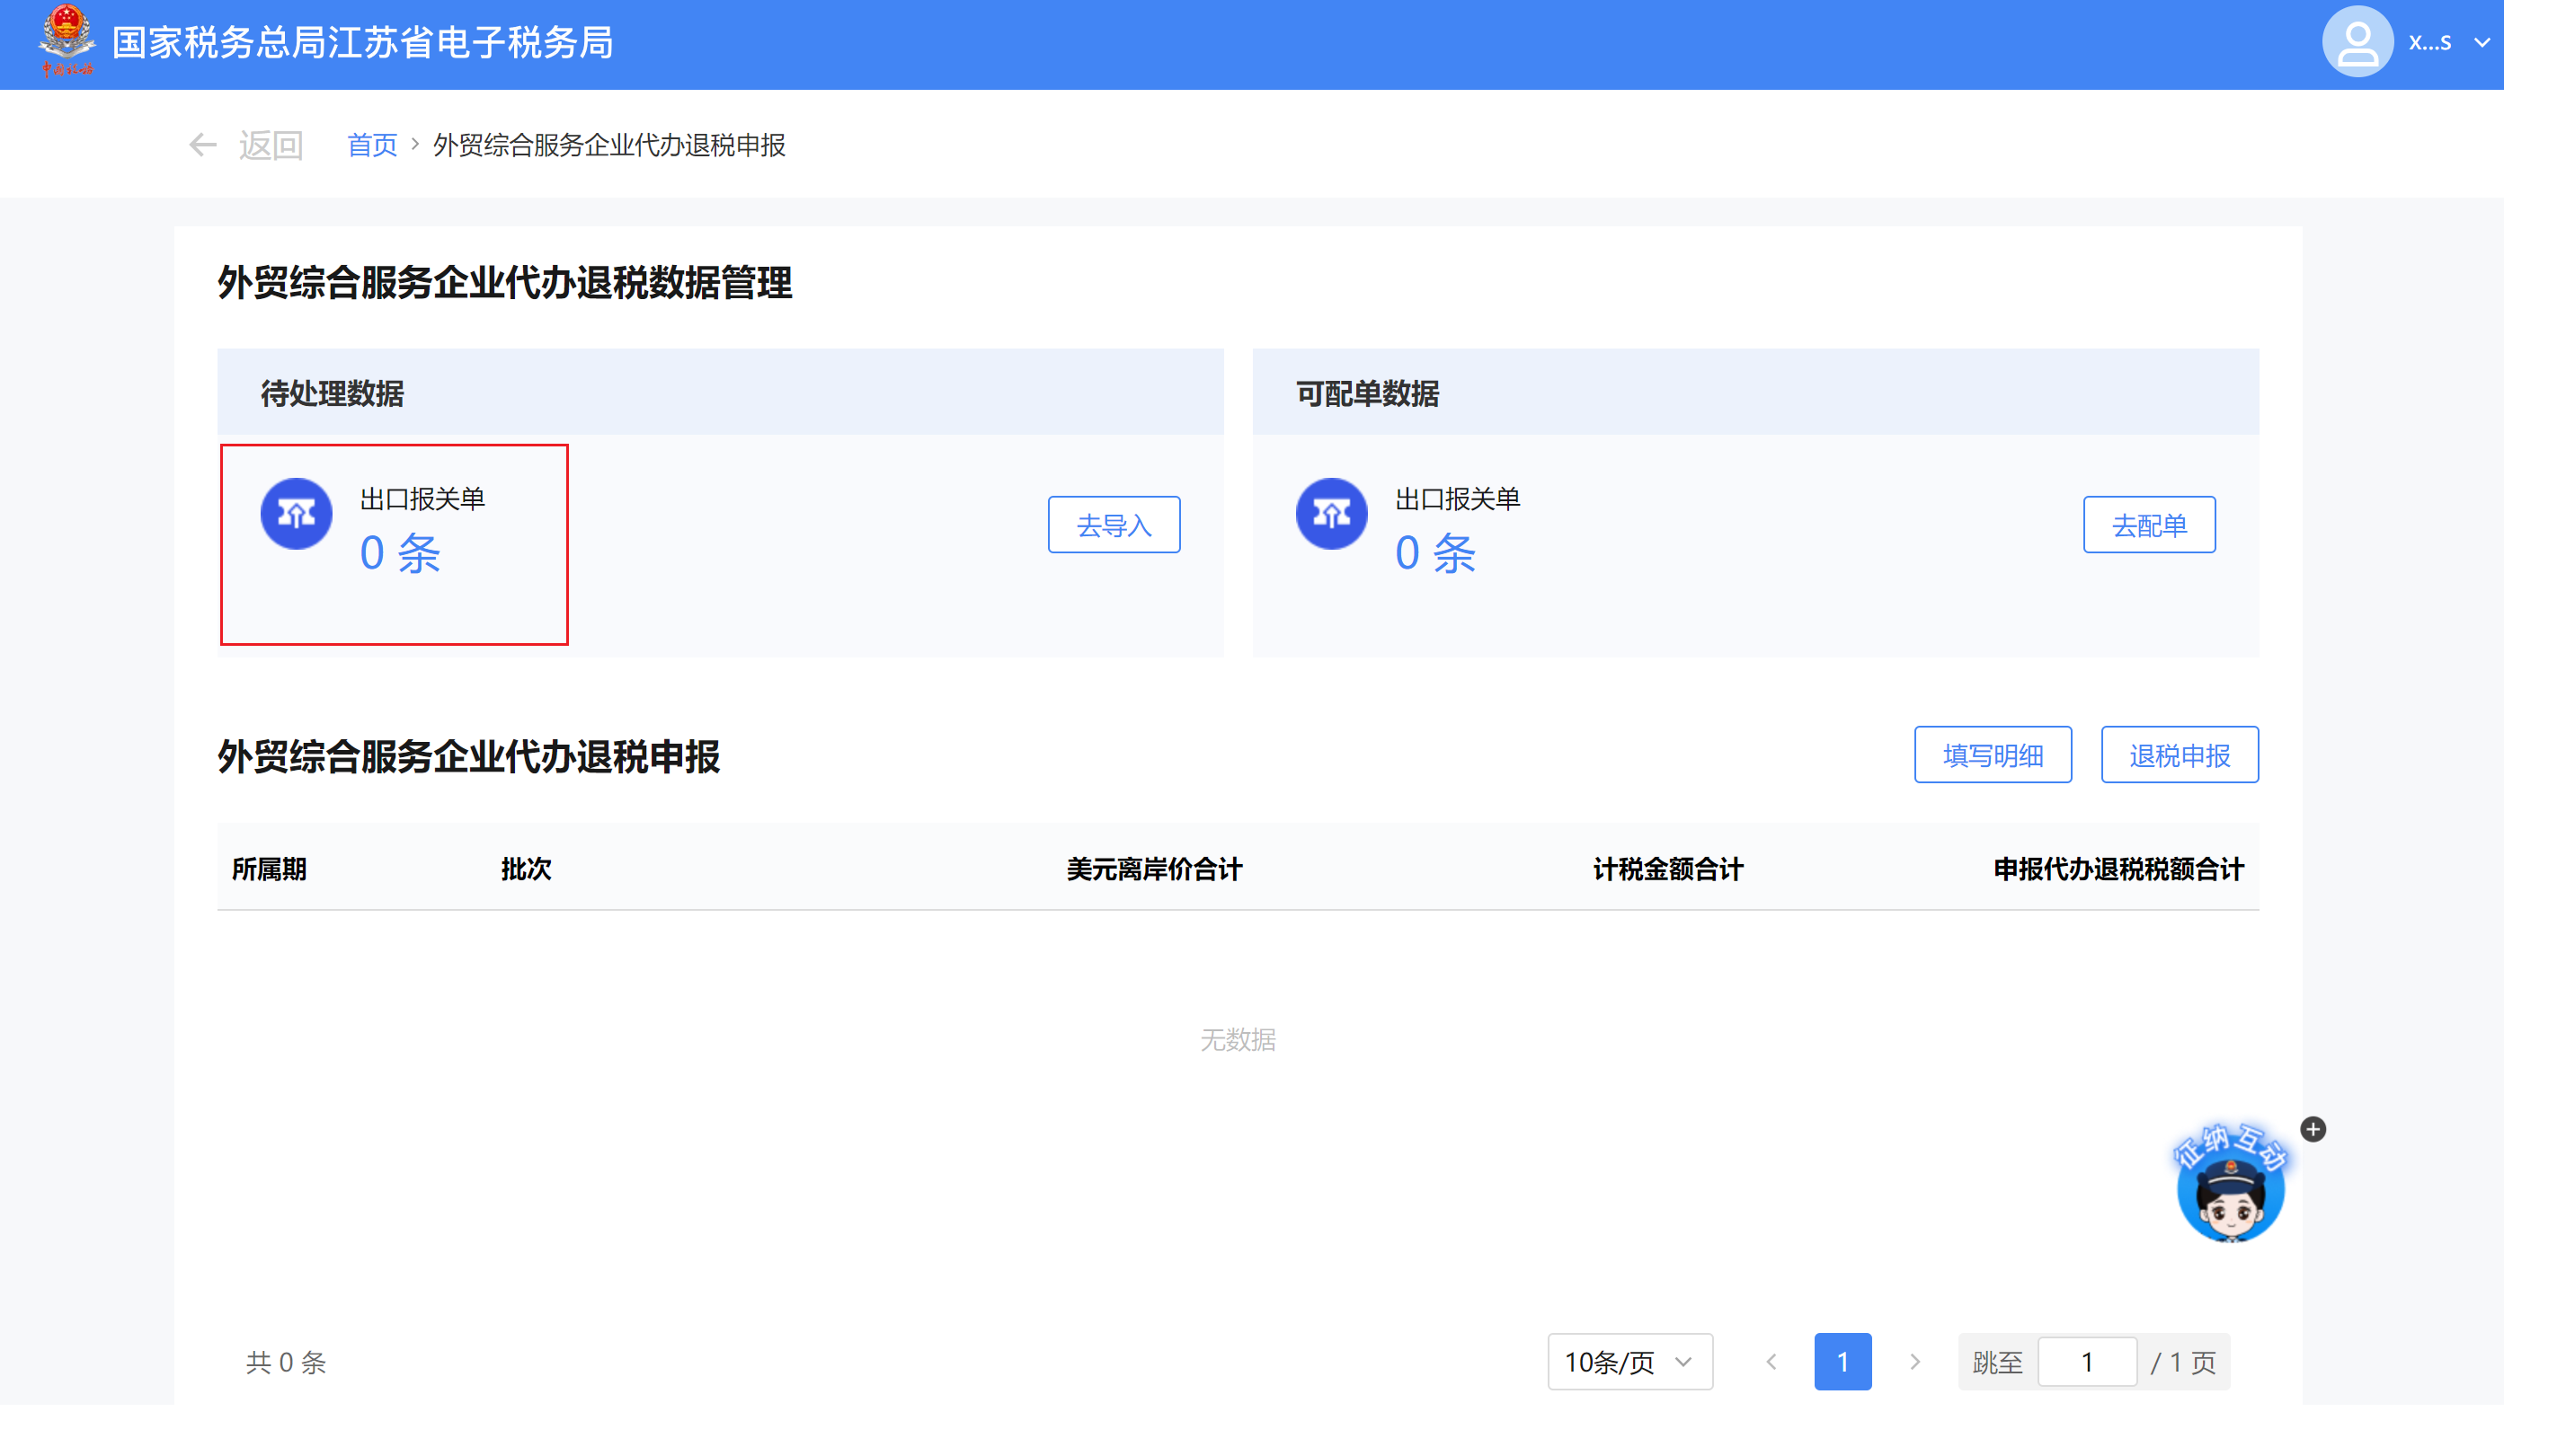Expand the user account dropdown arrow
The width and height of the screenshot is (2566, 1456).
(2482, 43)
